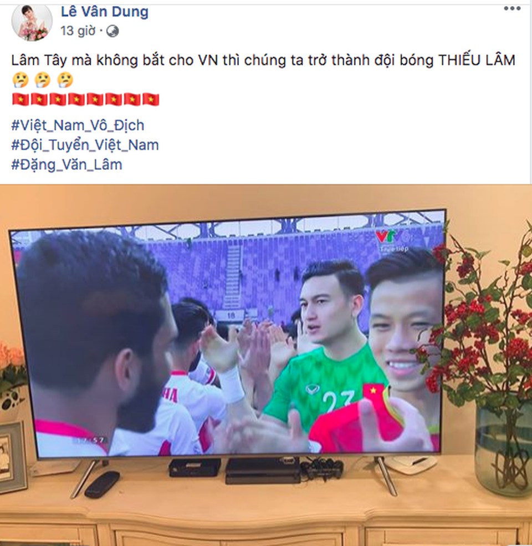Click the third thinking face emoji
This screenshot has width=532, height=546.
65,80
